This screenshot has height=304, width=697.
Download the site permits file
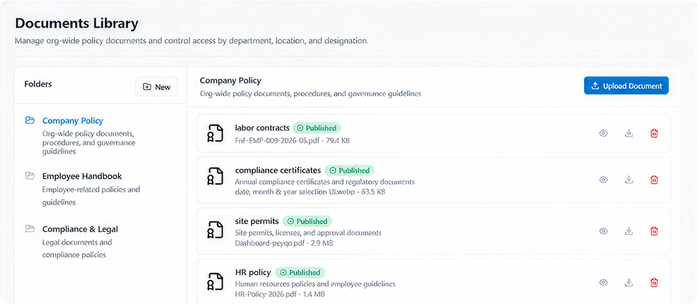coord(628,231)
